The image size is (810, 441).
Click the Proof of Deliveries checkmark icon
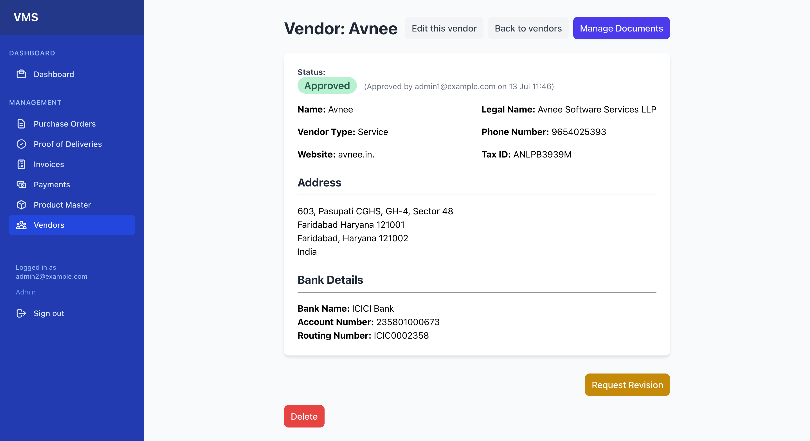[21, 144]
